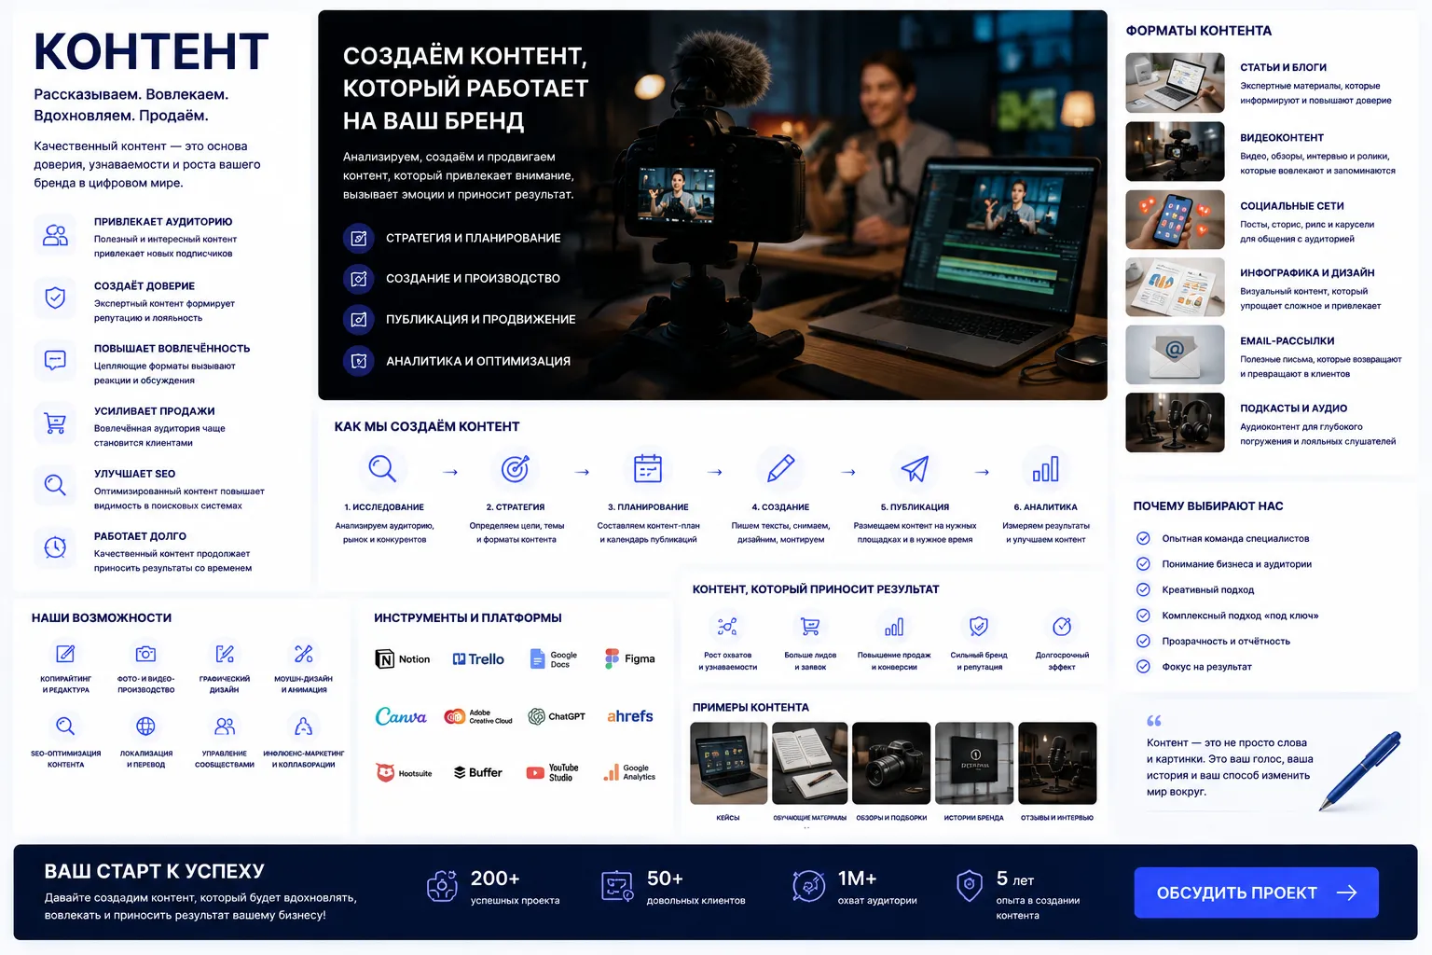The width and height of the screenshot is (1432, 955).
Task: Click the SEO-оптимизация контента icon
Action: coord(65,726)
